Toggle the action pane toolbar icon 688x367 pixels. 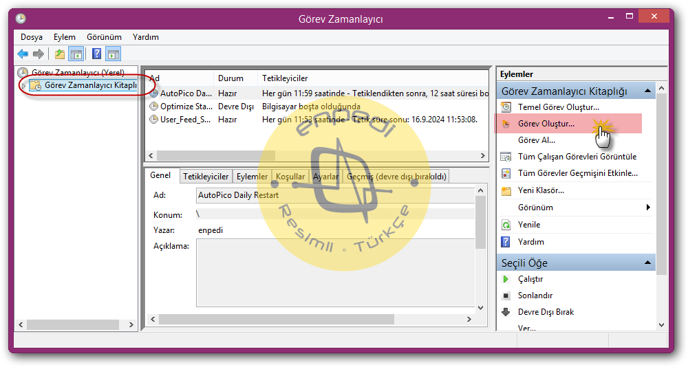(x=114, y=54)
